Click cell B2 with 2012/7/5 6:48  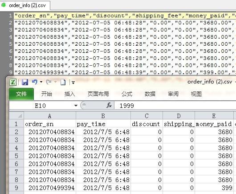(x=103, y=132)
